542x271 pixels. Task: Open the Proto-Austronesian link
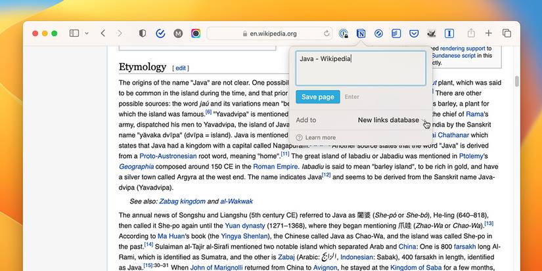(168, 156)
